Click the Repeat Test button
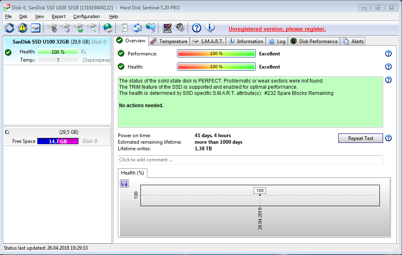 coord(361,138)
